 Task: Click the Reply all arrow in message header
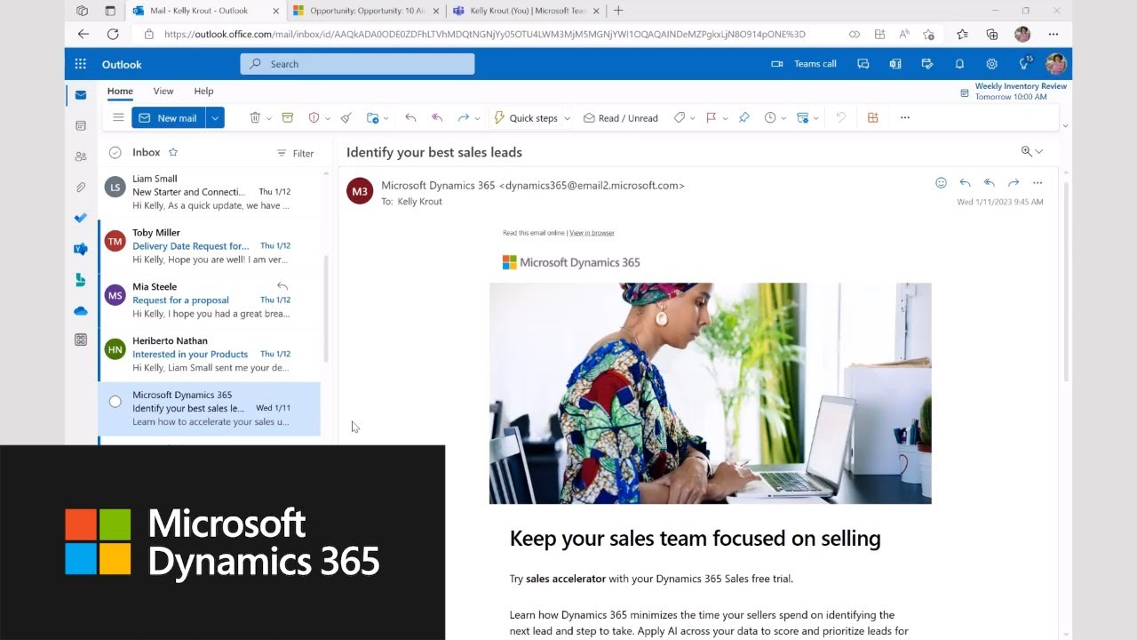(989, 183)
